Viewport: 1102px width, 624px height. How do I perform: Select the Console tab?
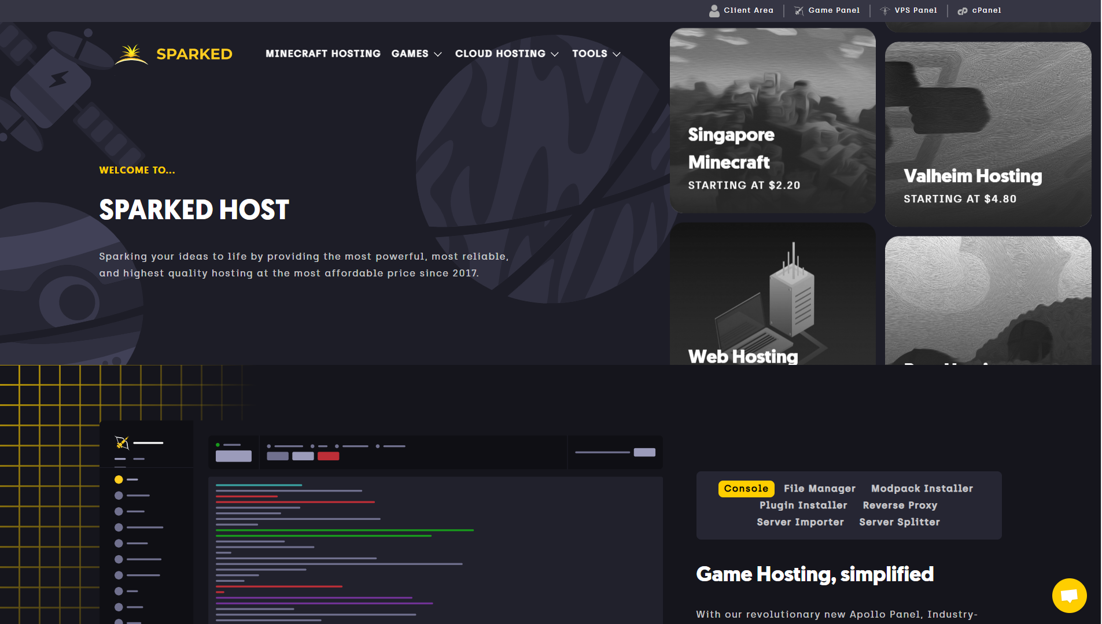pyautogui.click(x=746, y=489)
